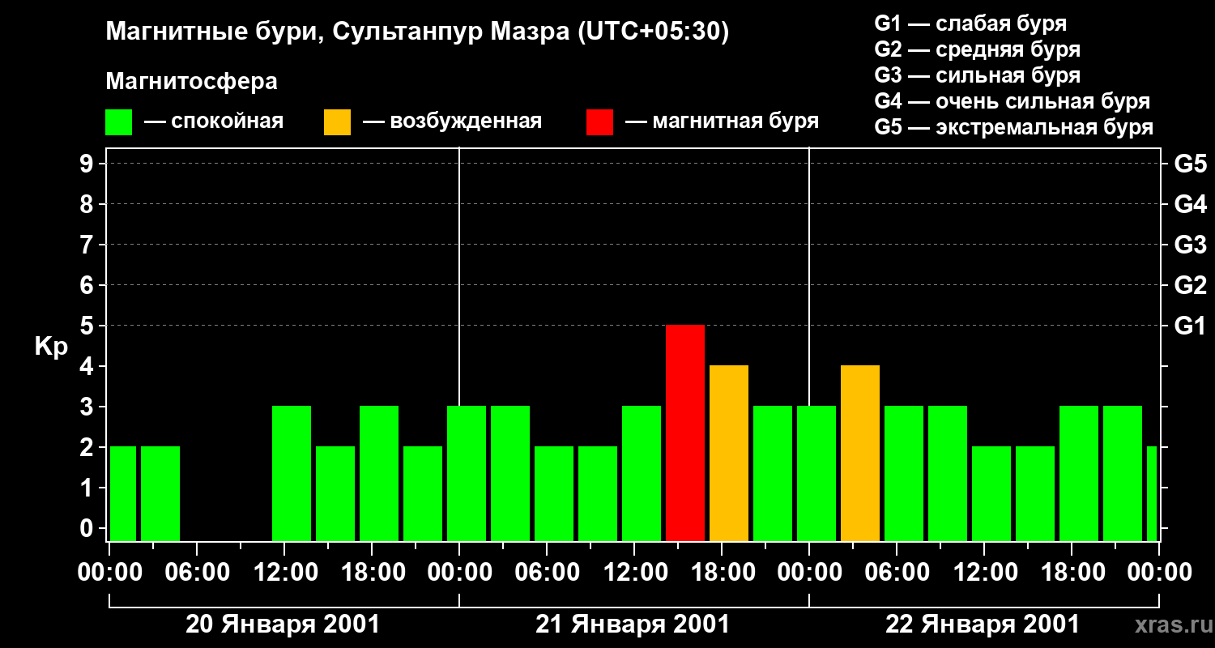Click '12:00' time label above 21 Января
Viewport: 1215px width, 648px height.
(635, 573)
